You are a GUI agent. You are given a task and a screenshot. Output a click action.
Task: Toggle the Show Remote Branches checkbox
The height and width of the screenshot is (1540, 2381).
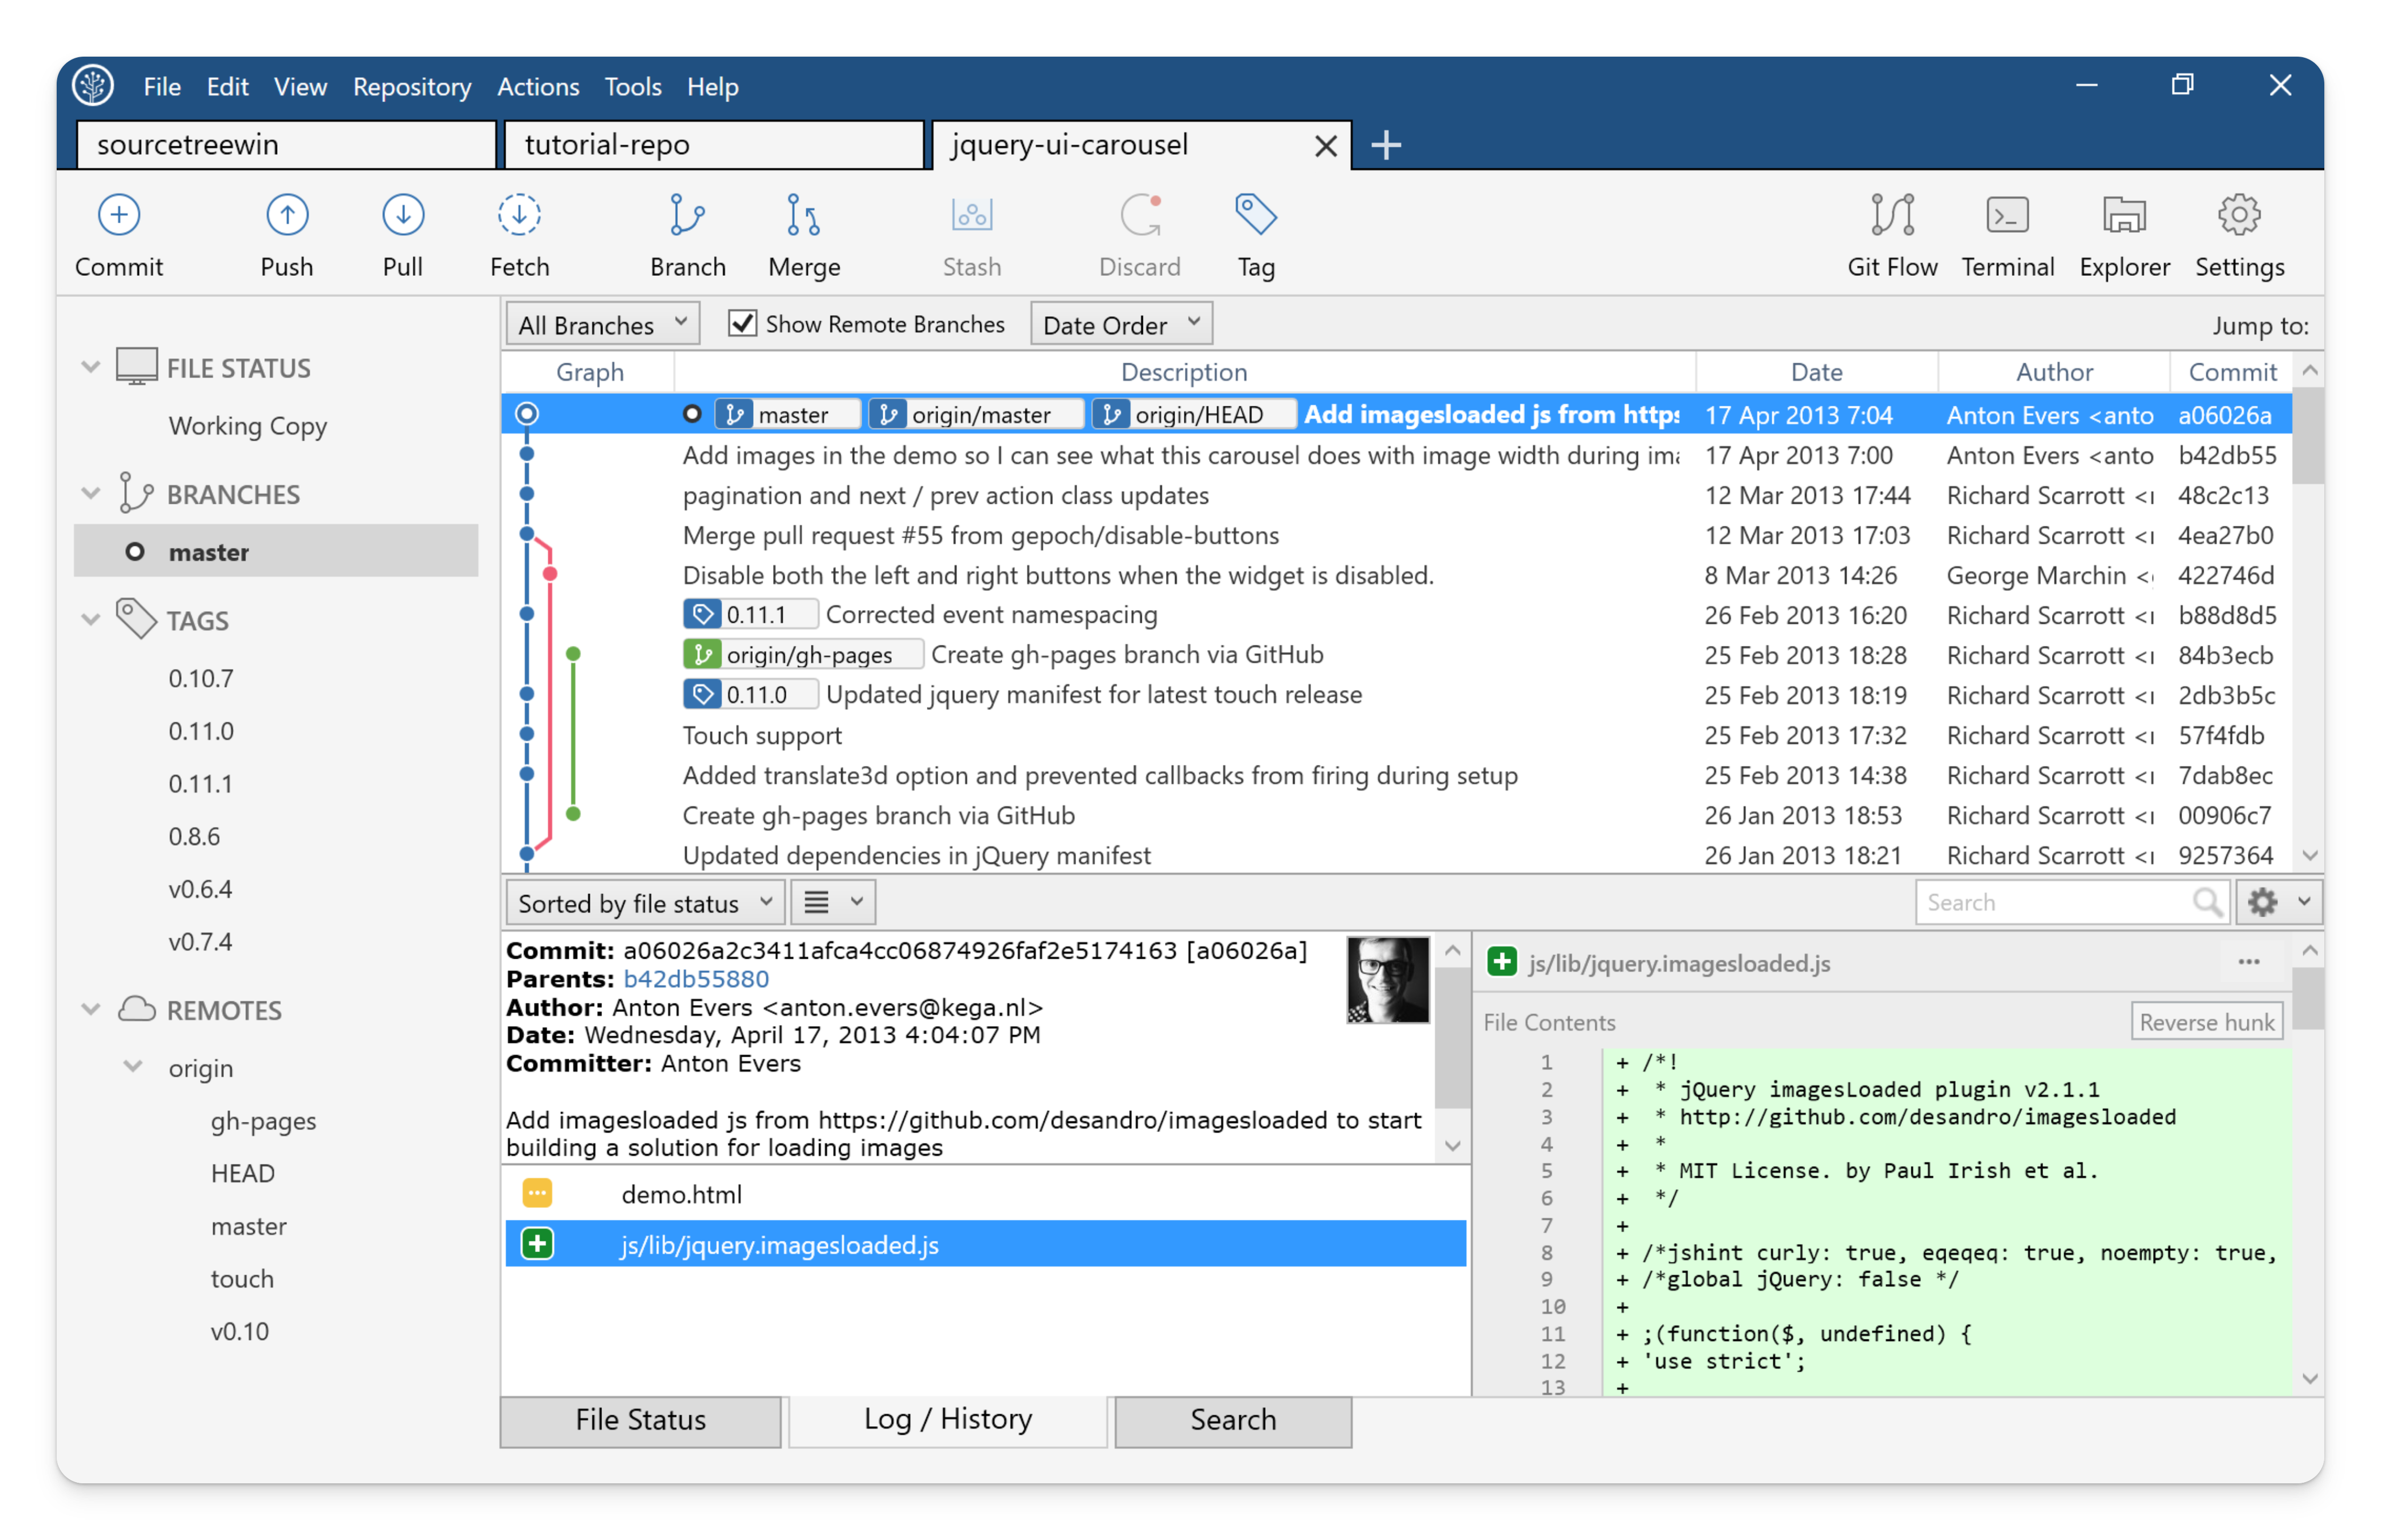(742, 323)
